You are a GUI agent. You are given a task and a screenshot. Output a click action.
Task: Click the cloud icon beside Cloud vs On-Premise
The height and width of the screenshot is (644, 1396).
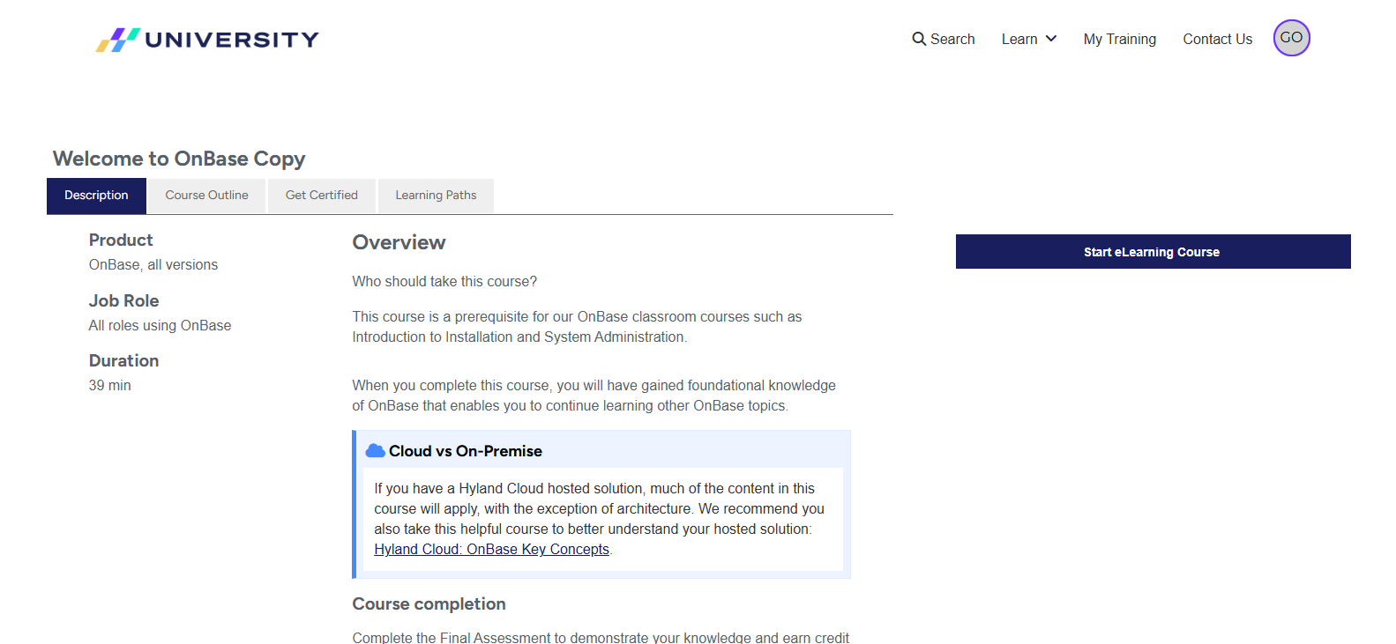[375, 451]
